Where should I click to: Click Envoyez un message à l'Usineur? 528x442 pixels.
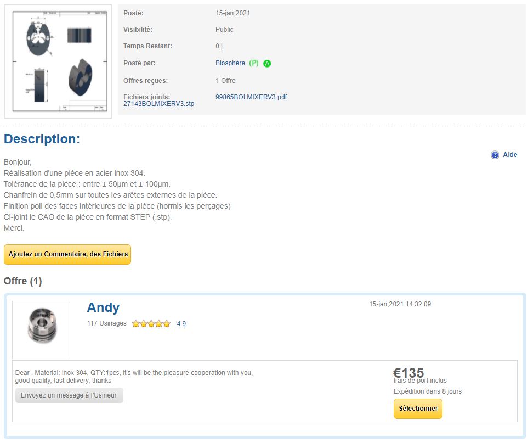[69, 395]
